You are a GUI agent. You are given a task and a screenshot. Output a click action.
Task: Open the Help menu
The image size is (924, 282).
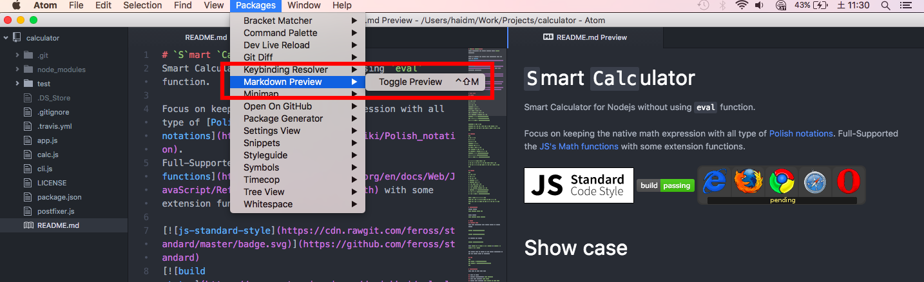pos(342,5)
